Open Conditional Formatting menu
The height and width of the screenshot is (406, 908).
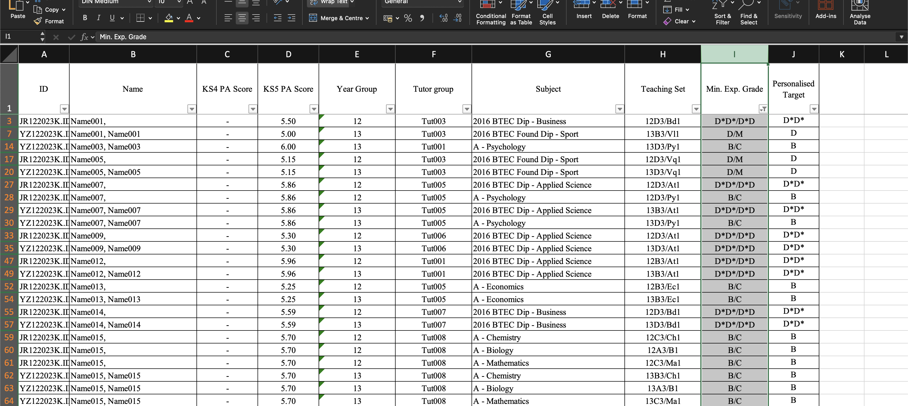491,13
